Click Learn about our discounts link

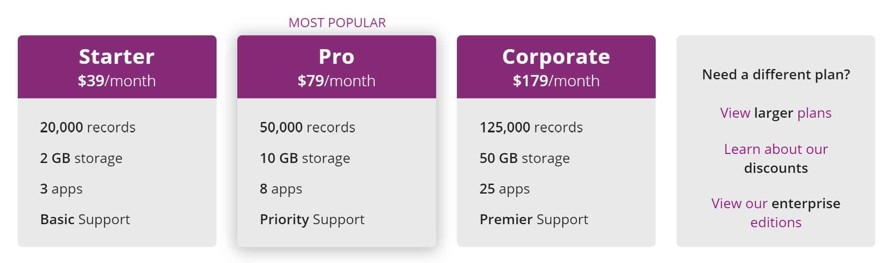click(x=775, y=158)
